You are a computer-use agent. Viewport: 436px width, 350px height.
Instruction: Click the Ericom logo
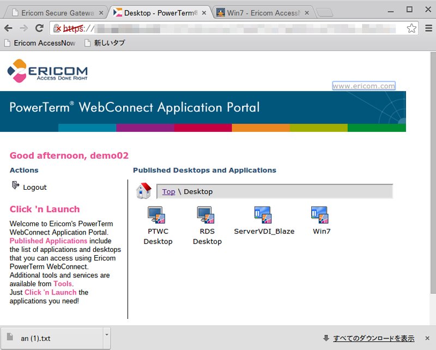point(47,71)
